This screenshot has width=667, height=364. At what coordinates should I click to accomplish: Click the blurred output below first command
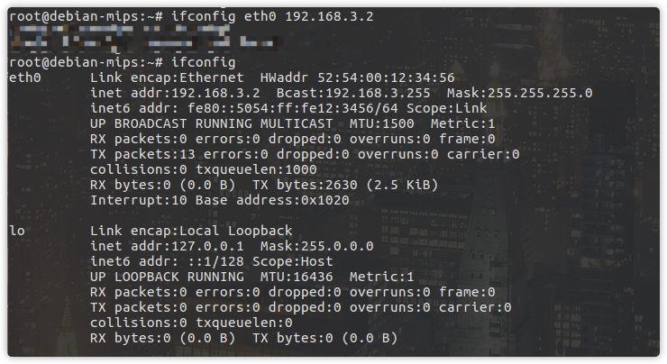(x=144, y=36)
